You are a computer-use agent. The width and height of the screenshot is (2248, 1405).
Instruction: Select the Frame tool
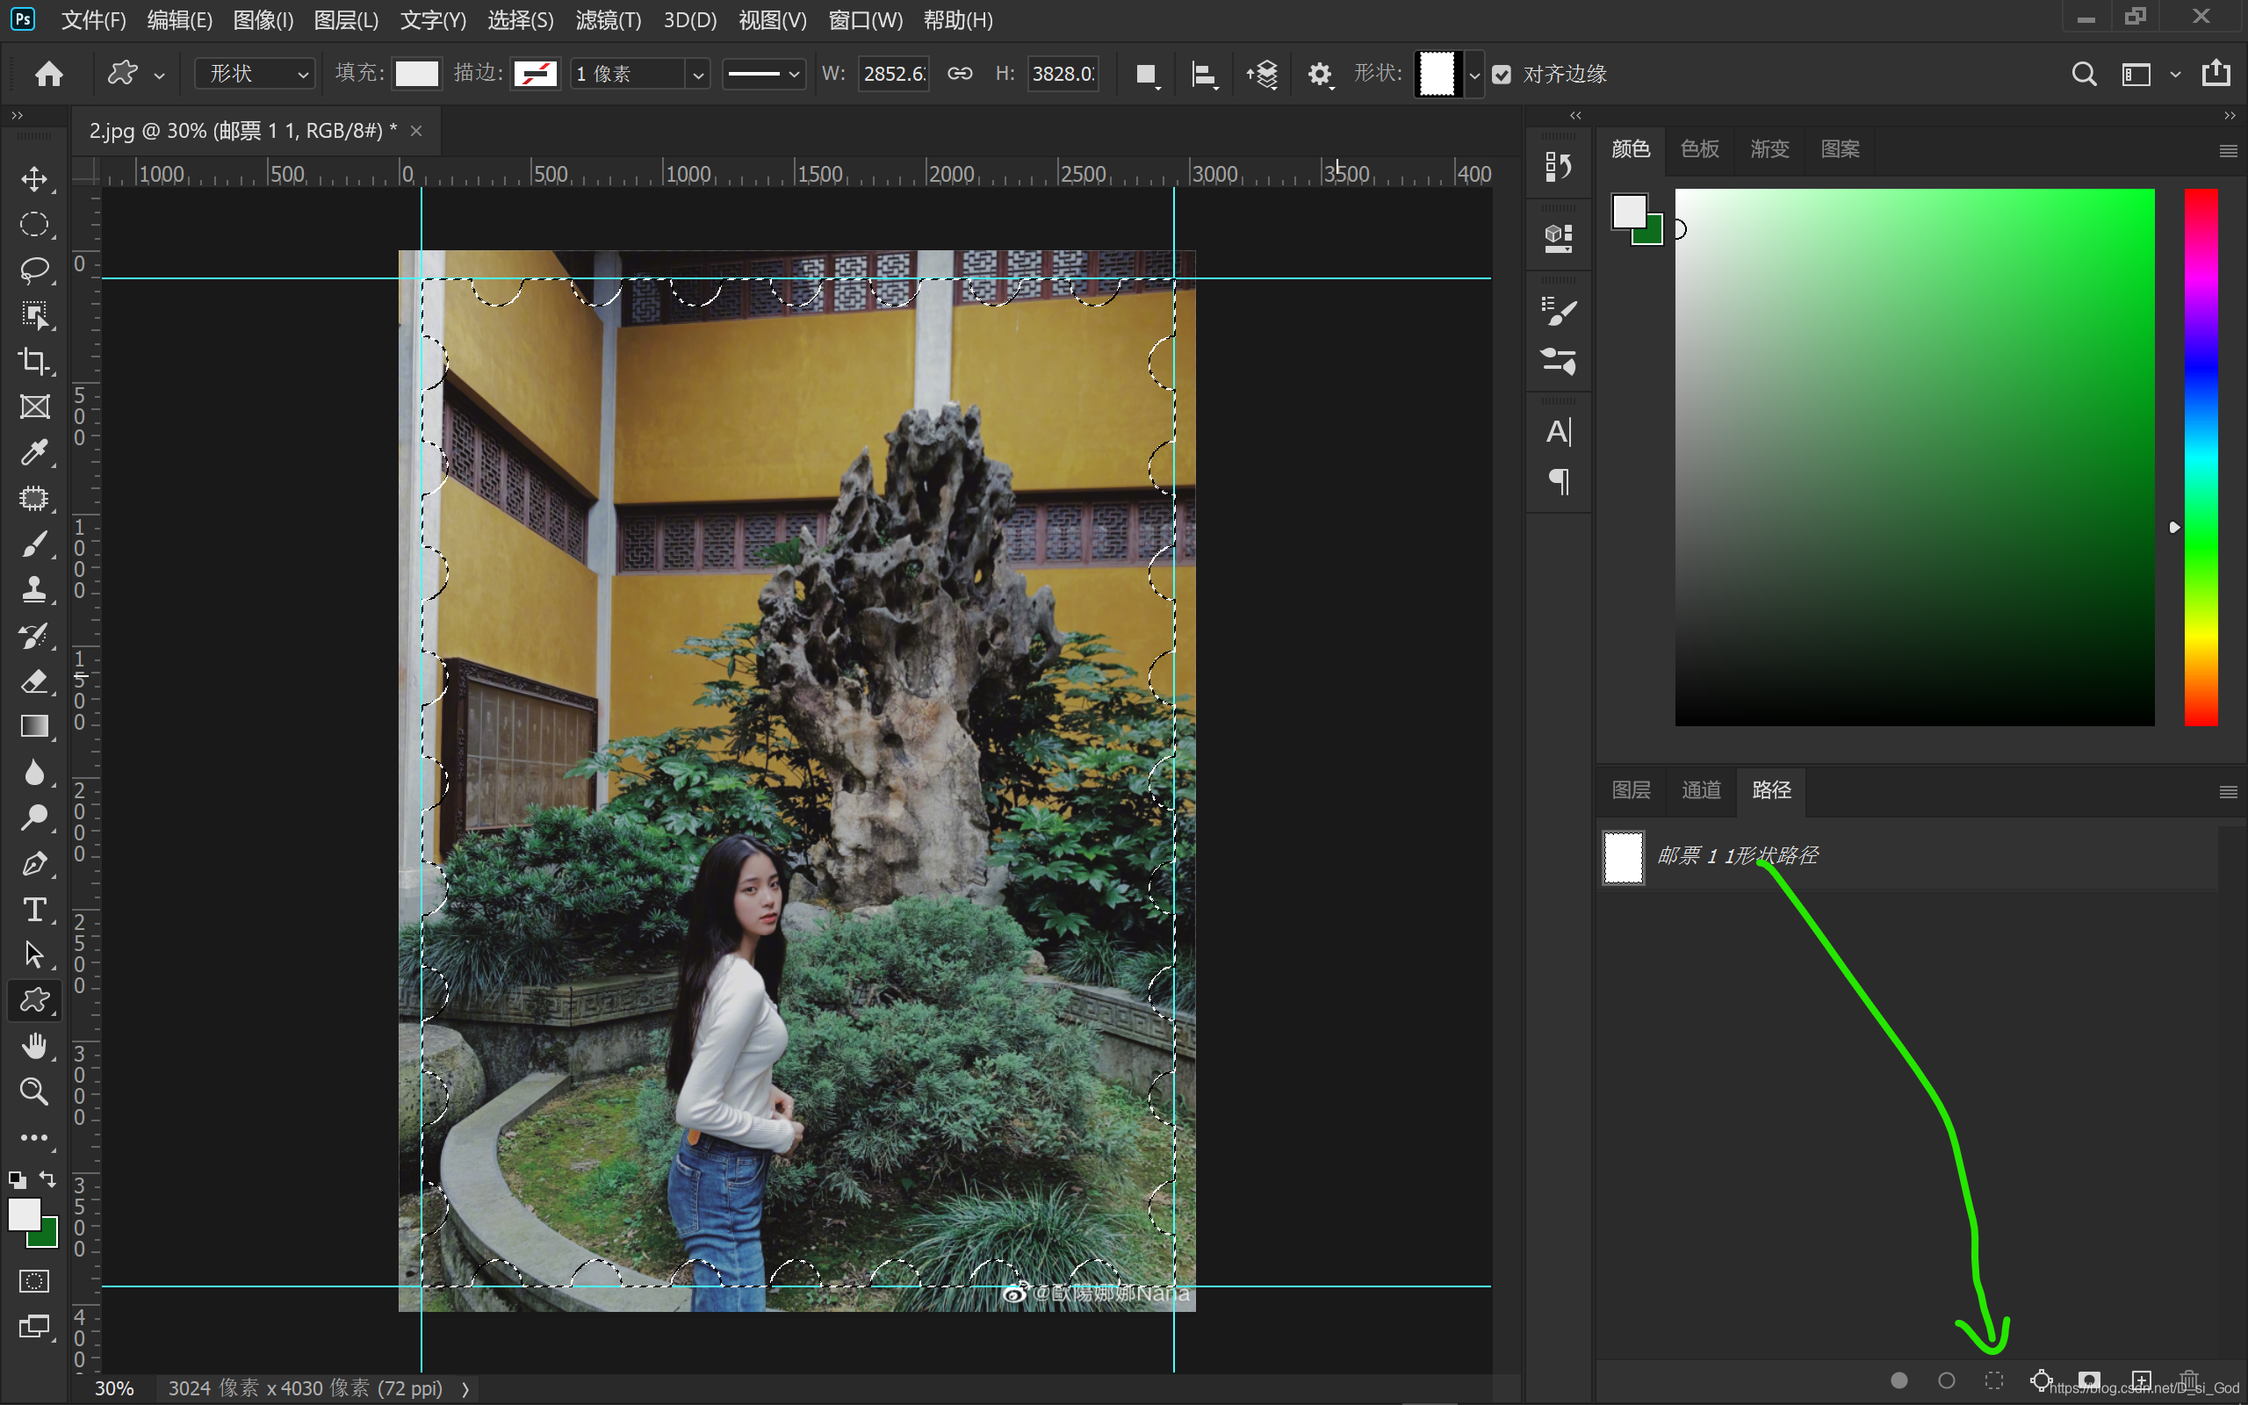pyautogui.click(x=34, y=406)
